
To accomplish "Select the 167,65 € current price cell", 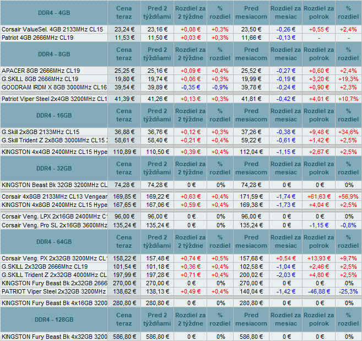I will pyautogui.click(x=125, y=205).
